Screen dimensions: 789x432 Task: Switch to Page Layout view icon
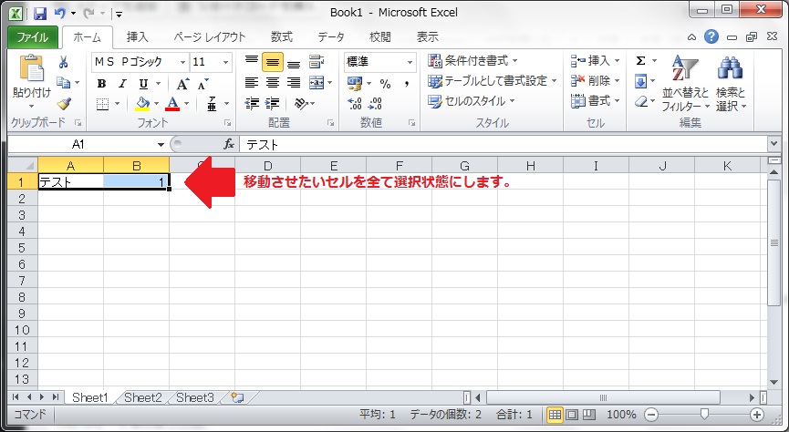[572, 415]
